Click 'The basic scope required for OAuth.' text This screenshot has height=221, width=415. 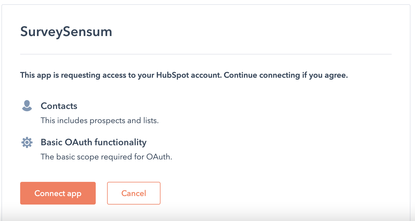point(107,157)
